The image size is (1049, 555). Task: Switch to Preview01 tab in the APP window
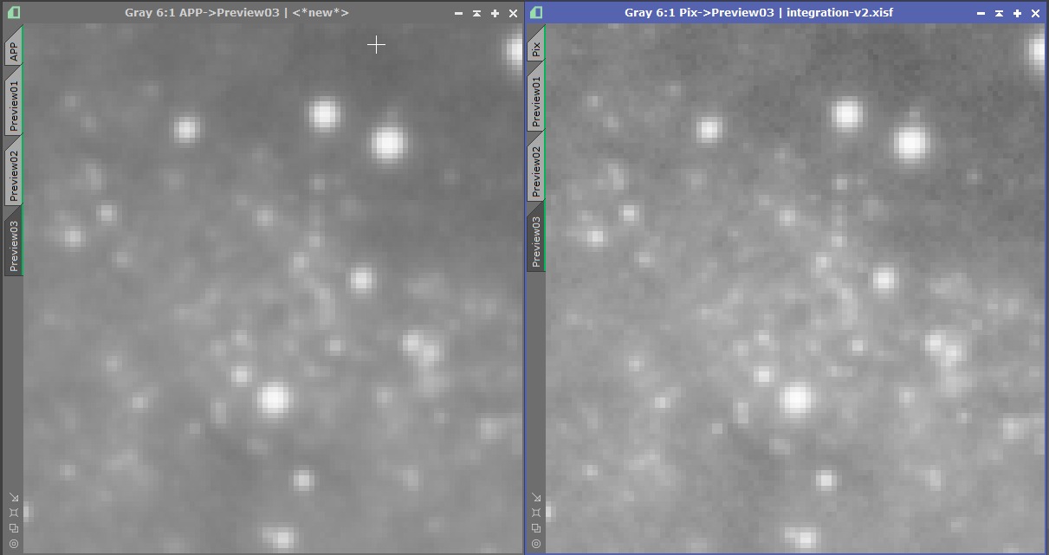click(x=13, y=103)
